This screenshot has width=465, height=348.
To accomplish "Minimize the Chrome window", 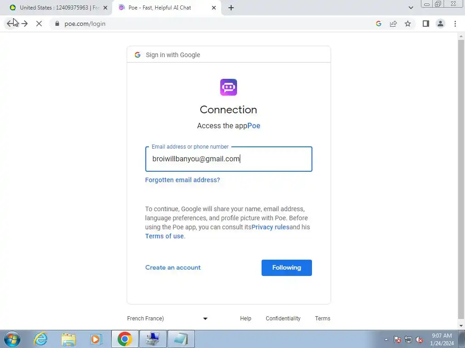I will (427, 4).
